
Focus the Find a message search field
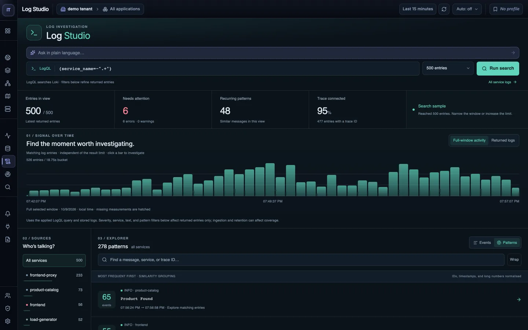(x=301, y=260)
